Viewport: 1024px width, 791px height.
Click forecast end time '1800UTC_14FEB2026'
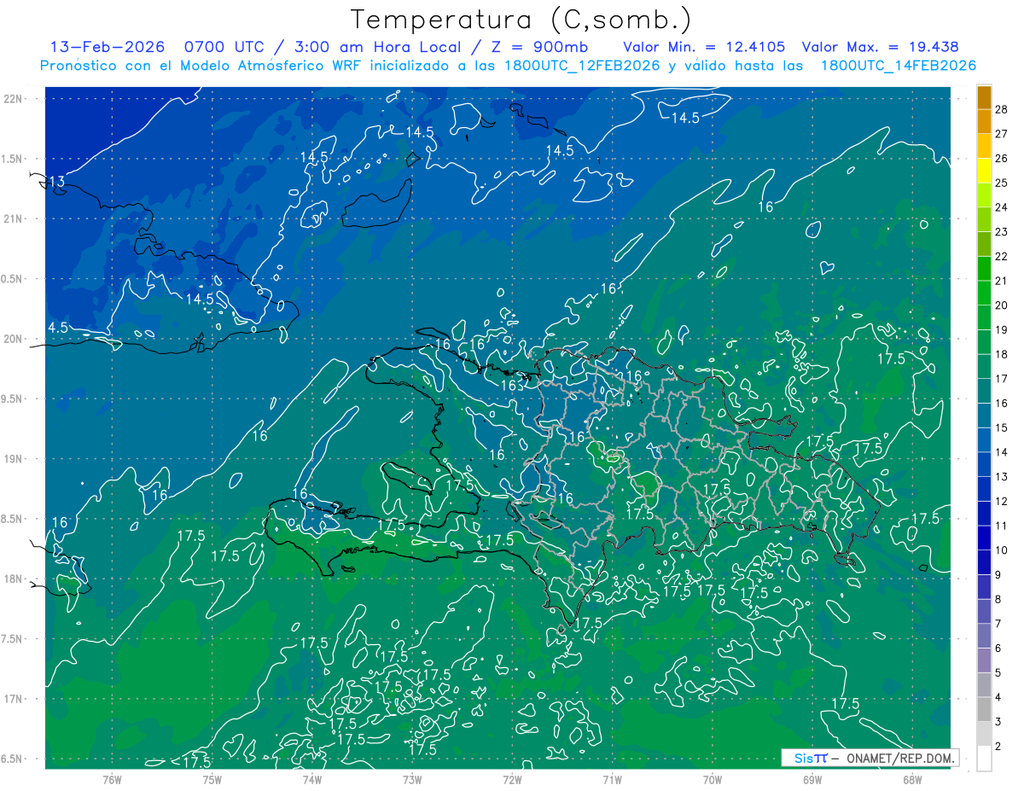(x=898, y=66)
